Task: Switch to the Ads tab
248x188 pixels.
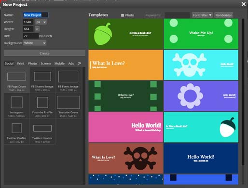Action: click(x=71, y=64)
